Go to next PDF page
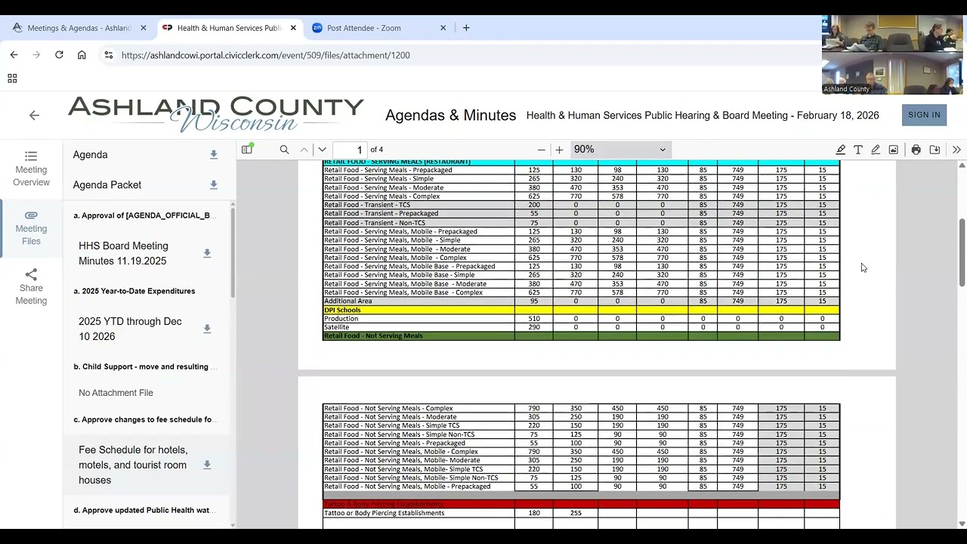 [323, 150]
